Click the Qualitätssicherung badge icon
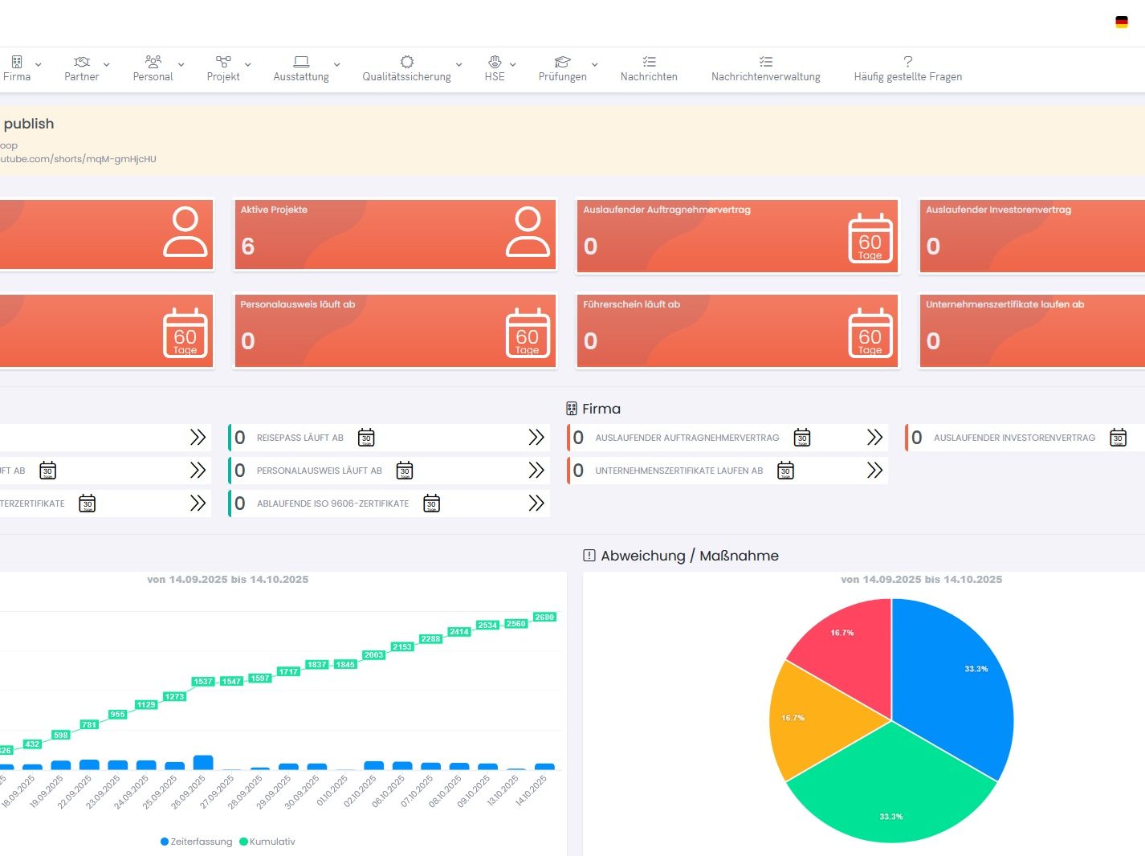1145x856 pixels. point(407,62)
